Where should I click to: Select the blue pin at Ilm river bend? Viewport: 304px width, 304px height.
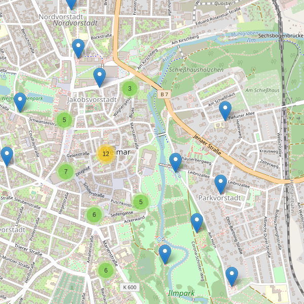pos(165,254)
